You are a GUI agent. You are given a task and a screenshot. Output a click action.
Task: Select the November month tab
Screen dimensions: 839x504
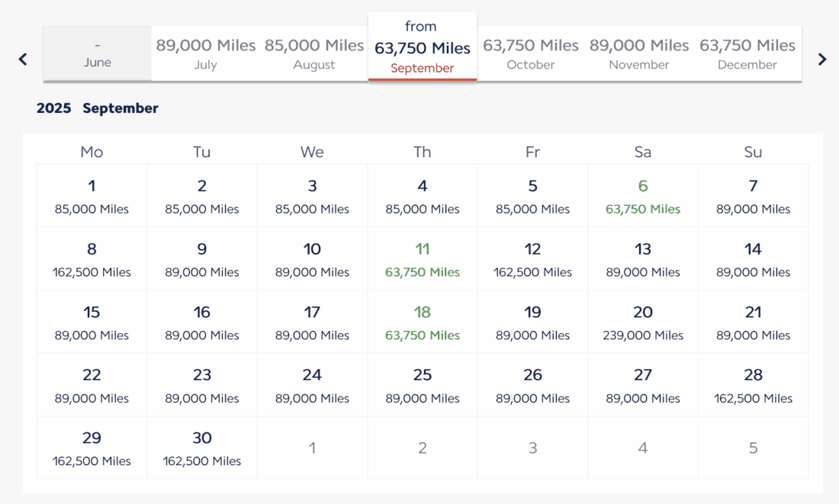pos(639,53)
